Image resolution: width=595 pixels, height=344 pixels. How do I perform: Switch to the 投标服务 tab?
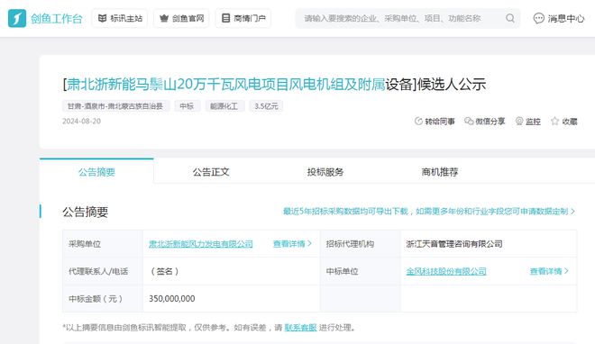pos(325,172)
